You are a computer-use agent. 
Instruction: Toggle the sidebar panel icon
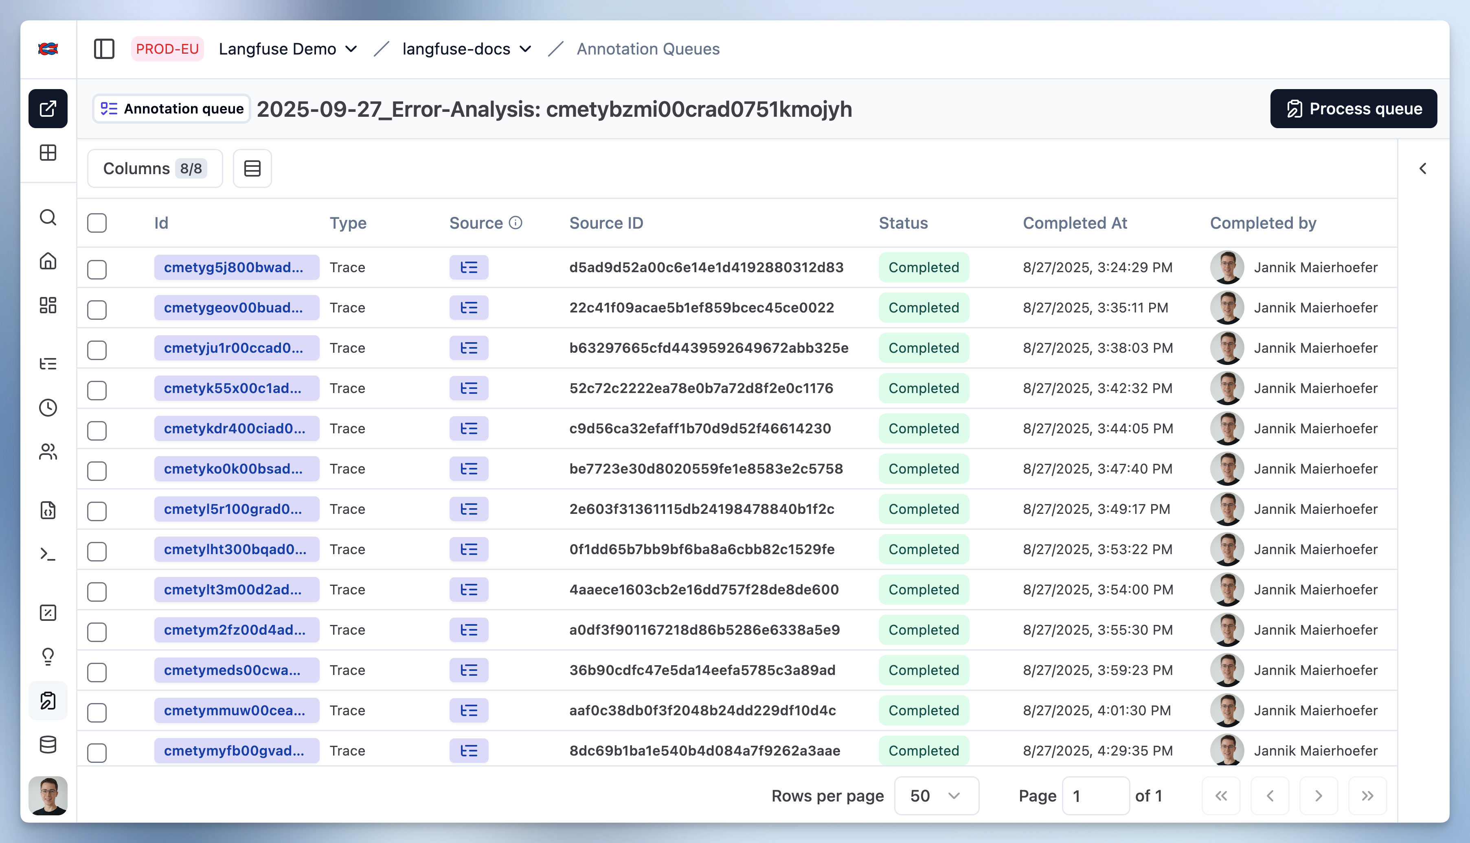click(x=104, y=49)
